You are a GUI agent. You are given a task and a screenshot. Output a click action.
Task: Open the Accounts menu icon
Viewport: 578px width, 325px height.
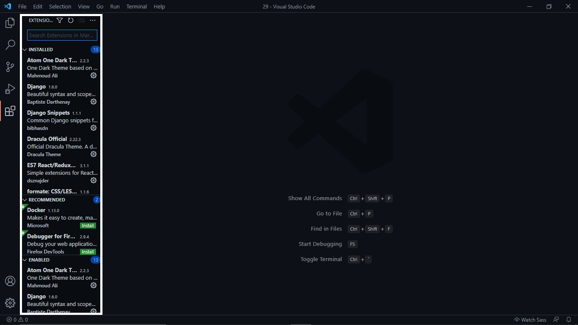tap(10, 281)
